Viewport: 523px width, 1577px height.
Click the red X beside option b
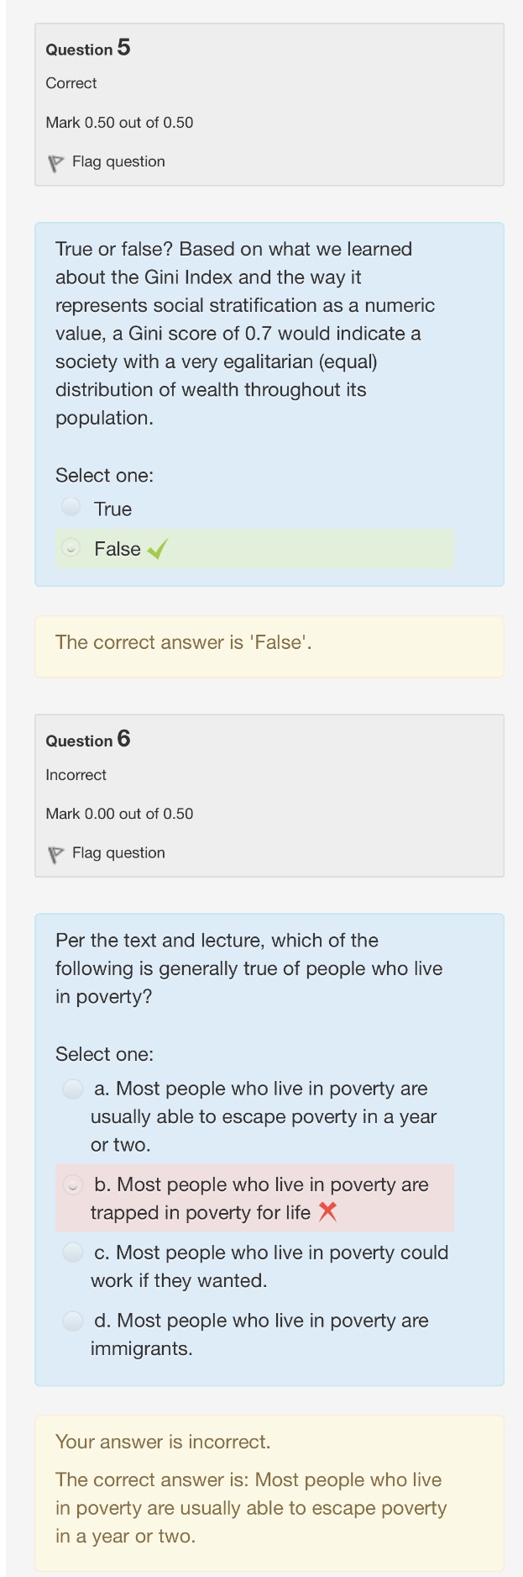(327, 1211)
